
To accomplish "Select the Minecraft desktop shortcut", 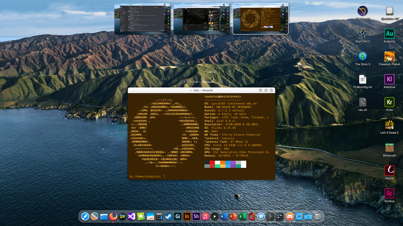I will click(389, 147).
